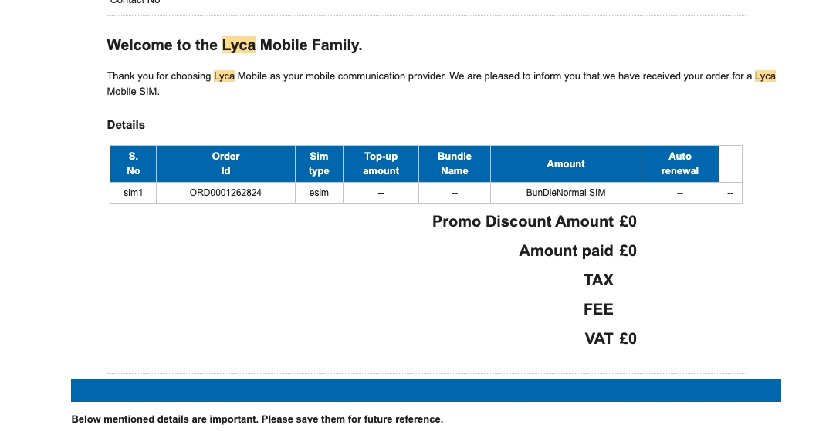The width and height of the screenshot is (836, 431).
Task: Click the 'TAX' label
Action: 599,280
